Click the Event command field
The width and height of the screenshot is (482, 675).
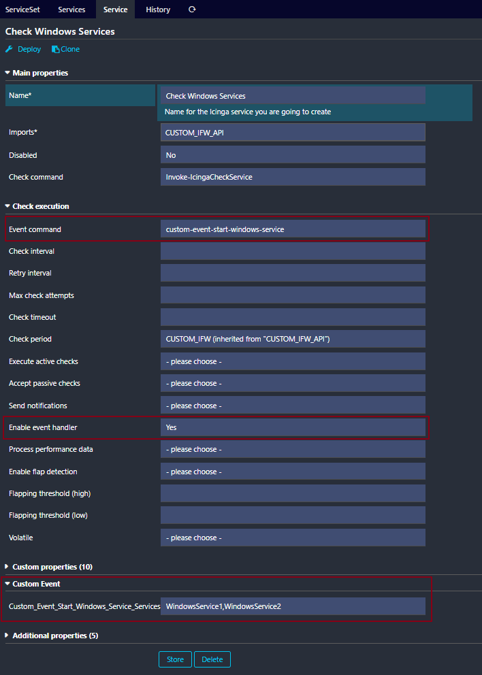pos(293,229)
